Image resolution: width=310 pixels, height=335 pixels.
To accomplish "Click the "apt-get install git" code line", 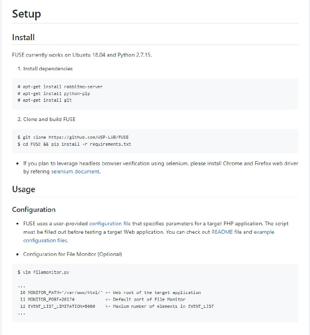I will click(x=46, y=100).
